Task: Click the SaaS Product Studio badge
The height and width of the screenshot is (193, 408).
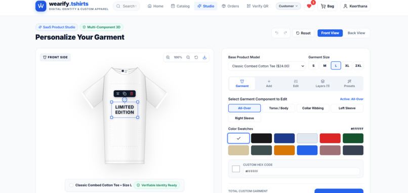Action: 57,27
